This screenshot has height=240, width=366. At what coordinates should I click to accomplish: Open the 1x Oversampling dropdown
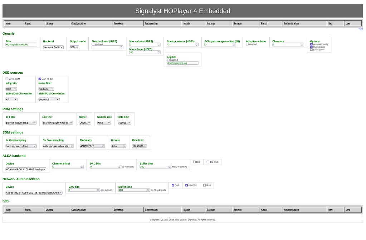pos(21,146)
